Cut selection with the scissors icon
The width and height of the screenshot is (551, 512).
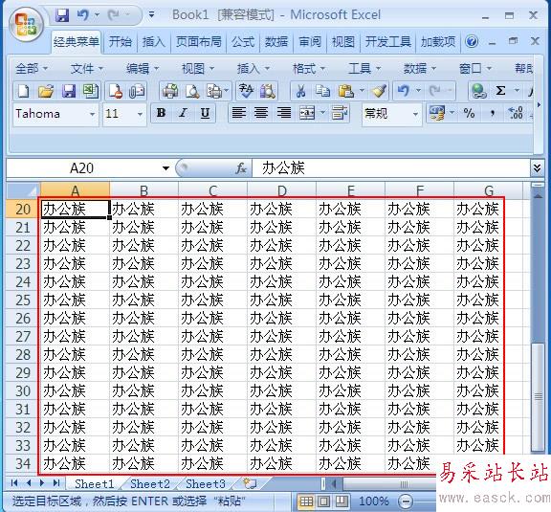300,92
